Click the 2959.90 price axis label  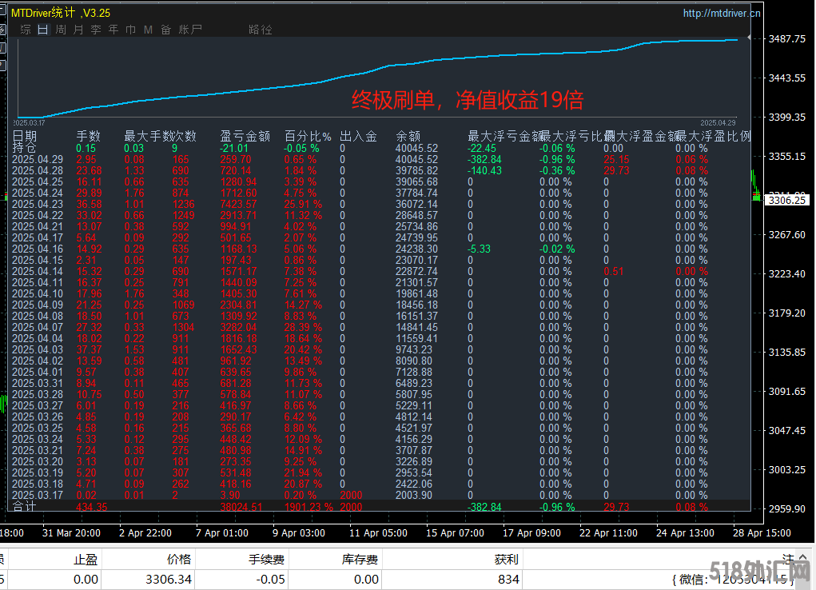[787, 508]
